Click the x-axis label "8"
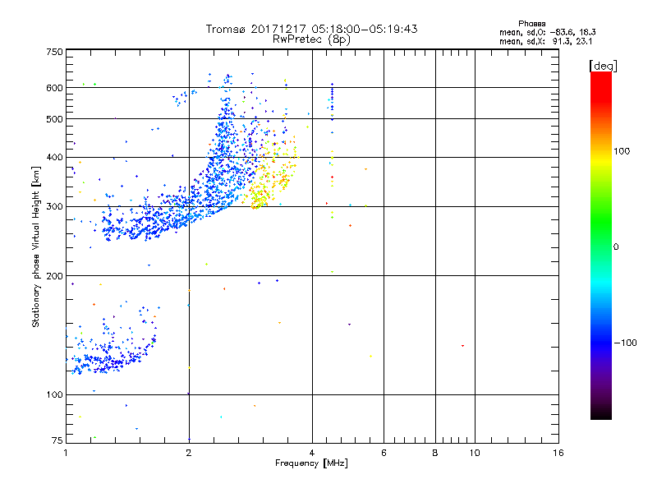The width and height of the screenshot is (657, 493). (x=435, y=453)
